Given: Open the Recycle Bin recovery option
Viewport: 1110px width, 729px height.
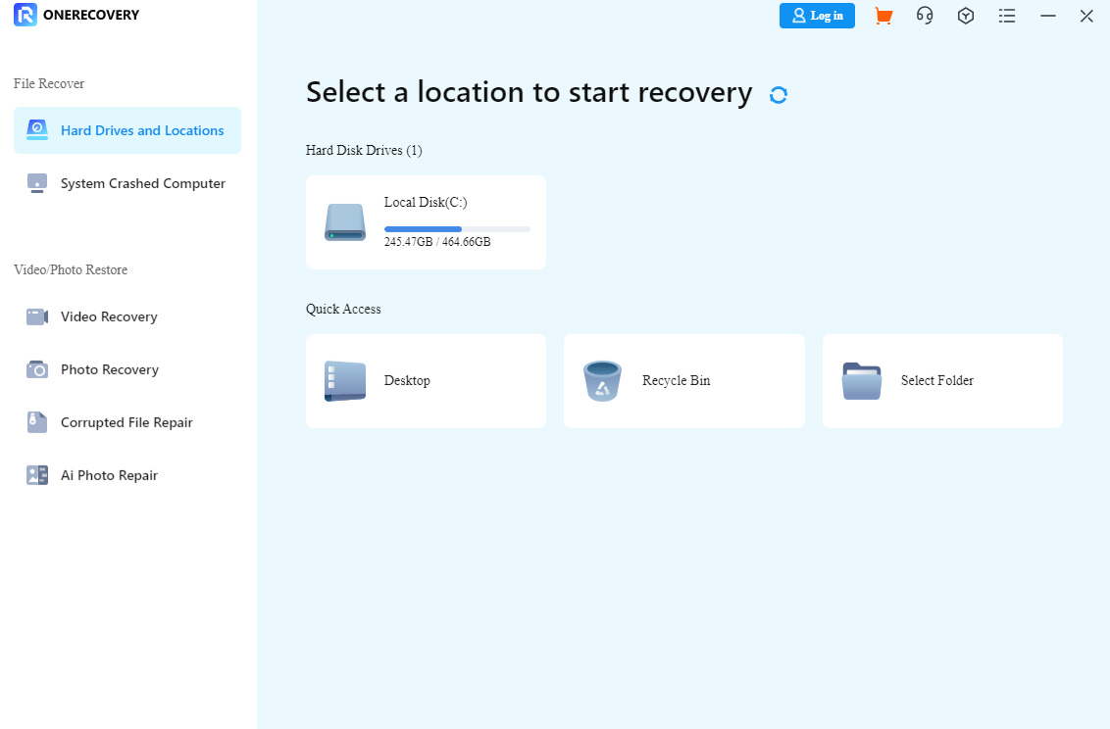Looking at the screenshot, I should tap(683, 381).
